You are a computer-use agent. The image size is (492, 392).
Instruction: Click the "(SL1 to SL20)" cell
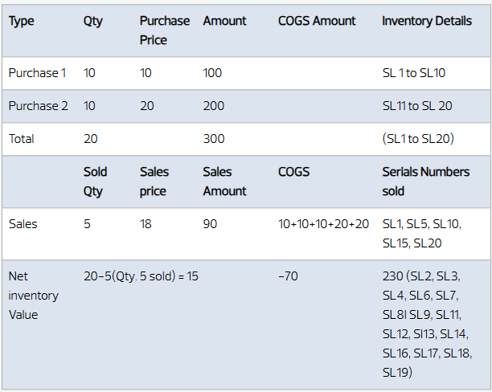[x=418, y=139]
